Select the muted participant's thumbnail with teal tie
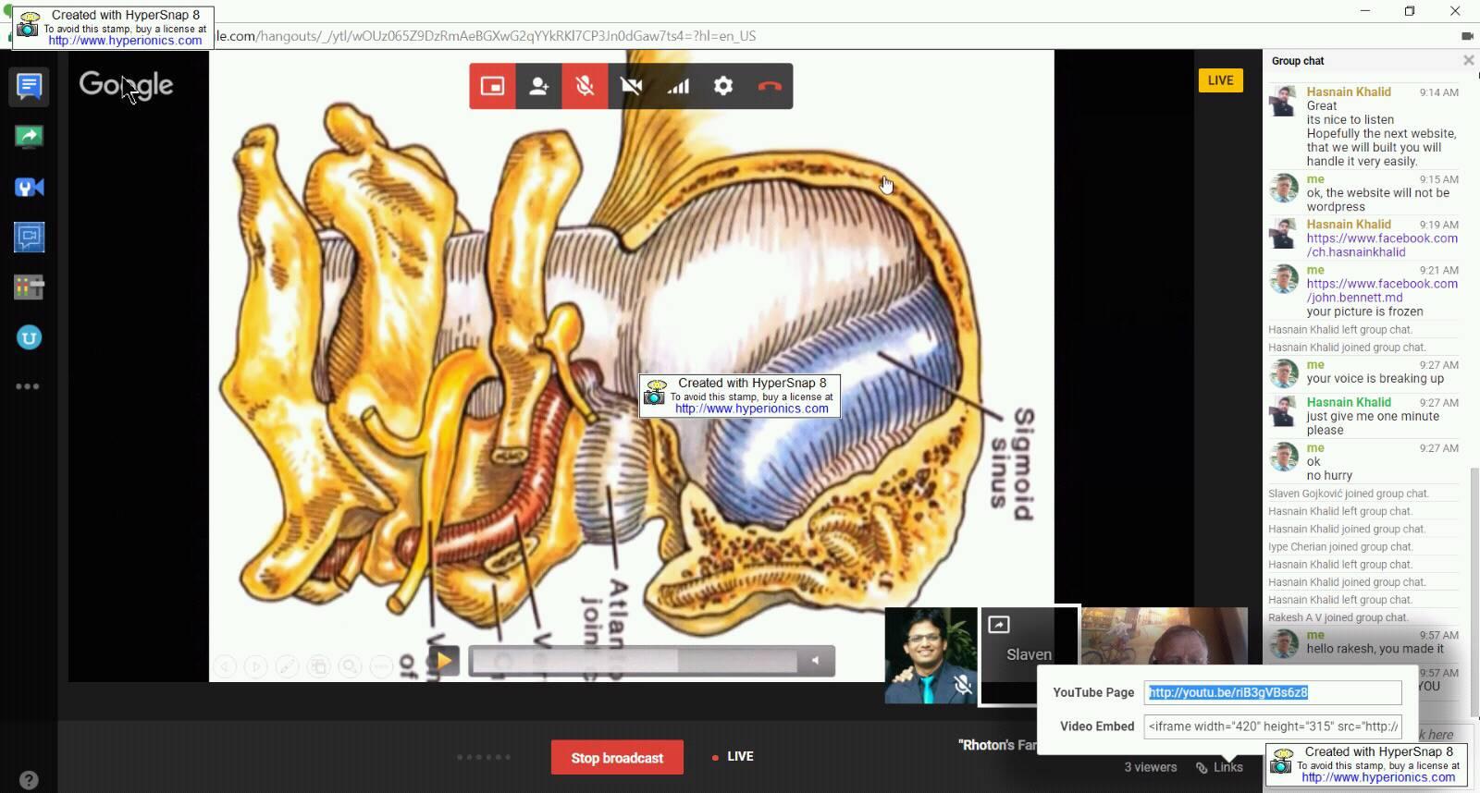 pos(931,655)
